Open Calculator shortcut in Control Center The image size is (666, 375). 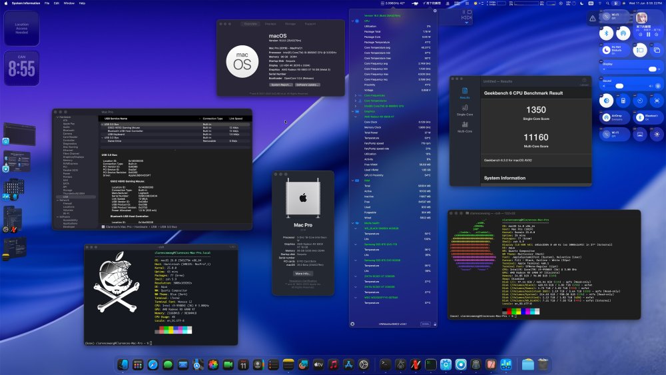point(623,101)
